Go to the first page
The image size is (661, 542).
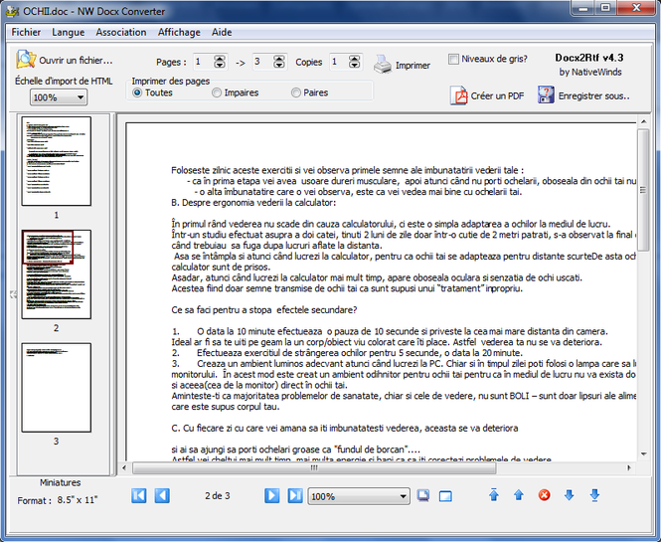tap(139, 495)
